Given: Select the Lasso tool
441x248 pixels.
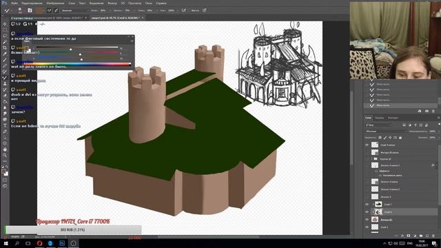Looking at the screenshot, I should coord(5,36).
